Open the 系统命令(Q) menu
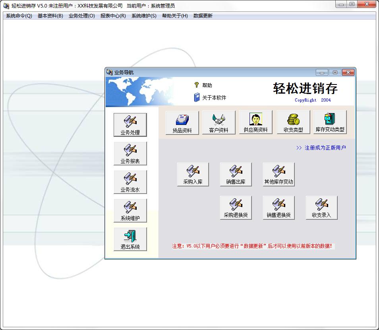Viewport: 379px width, 330px height. point(19,16)
